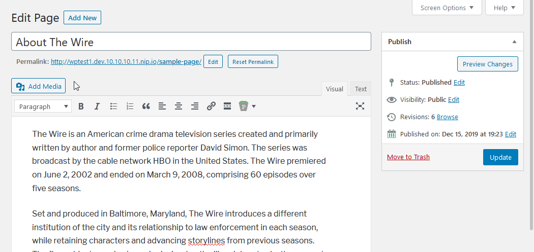Click the Edit Page heading

pos(35,18)
